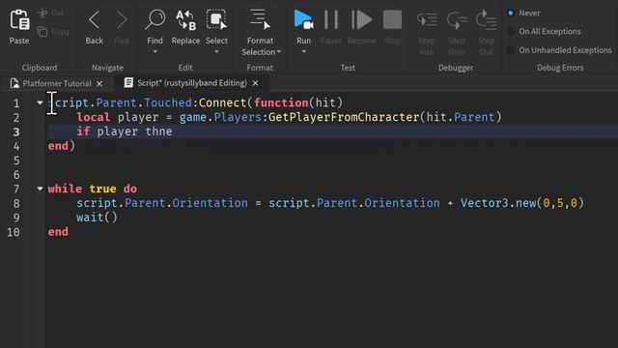618x348 pixels.
Task: Click 'Touched' in line 1
Action: (x=168, y=103)
